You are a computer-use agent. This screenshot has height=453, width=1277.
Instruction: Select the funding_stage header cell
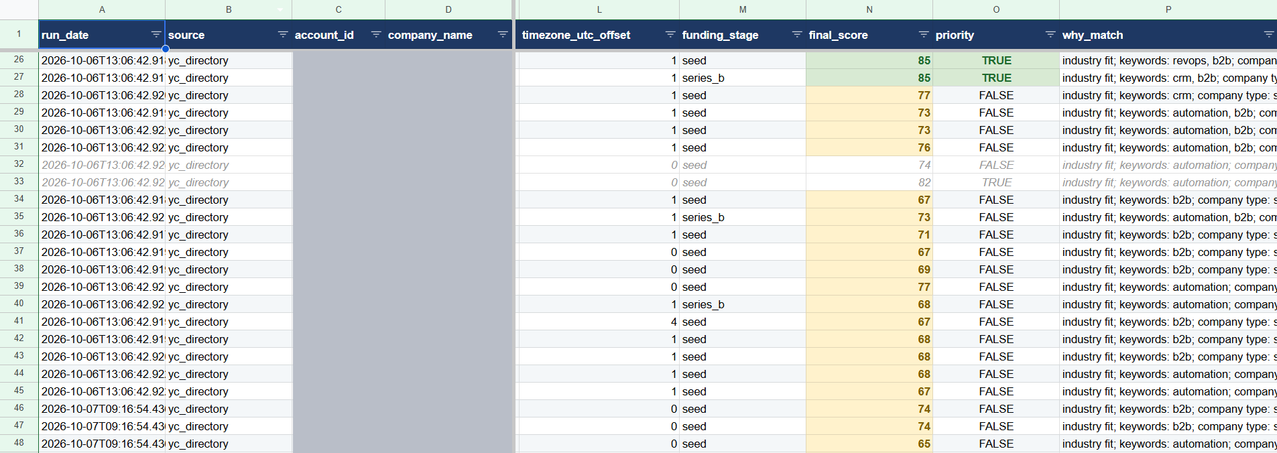coord(743,35)
